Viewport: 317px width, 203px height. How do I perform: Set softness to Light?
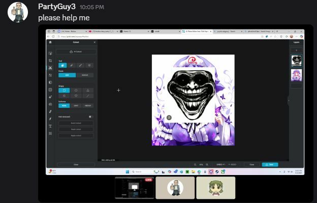tap(76, 106)
